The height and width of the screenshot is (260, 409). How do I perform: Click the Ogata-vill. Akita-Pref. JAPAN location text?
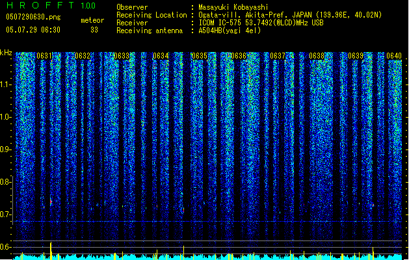pos(254,15)
